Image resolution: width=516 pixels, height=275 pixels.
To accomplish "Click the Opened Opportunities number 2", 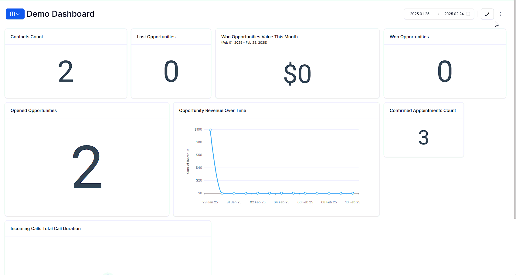I will (87, 166).
